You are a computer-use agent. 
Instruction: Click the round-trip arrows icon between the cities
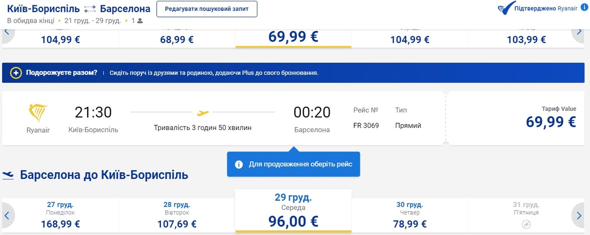(x=90, y=9)
